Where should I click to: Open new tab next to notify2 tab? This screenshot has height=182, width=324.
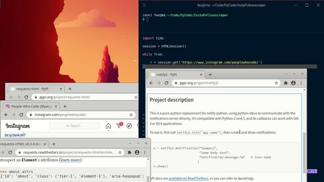point(210,75)
